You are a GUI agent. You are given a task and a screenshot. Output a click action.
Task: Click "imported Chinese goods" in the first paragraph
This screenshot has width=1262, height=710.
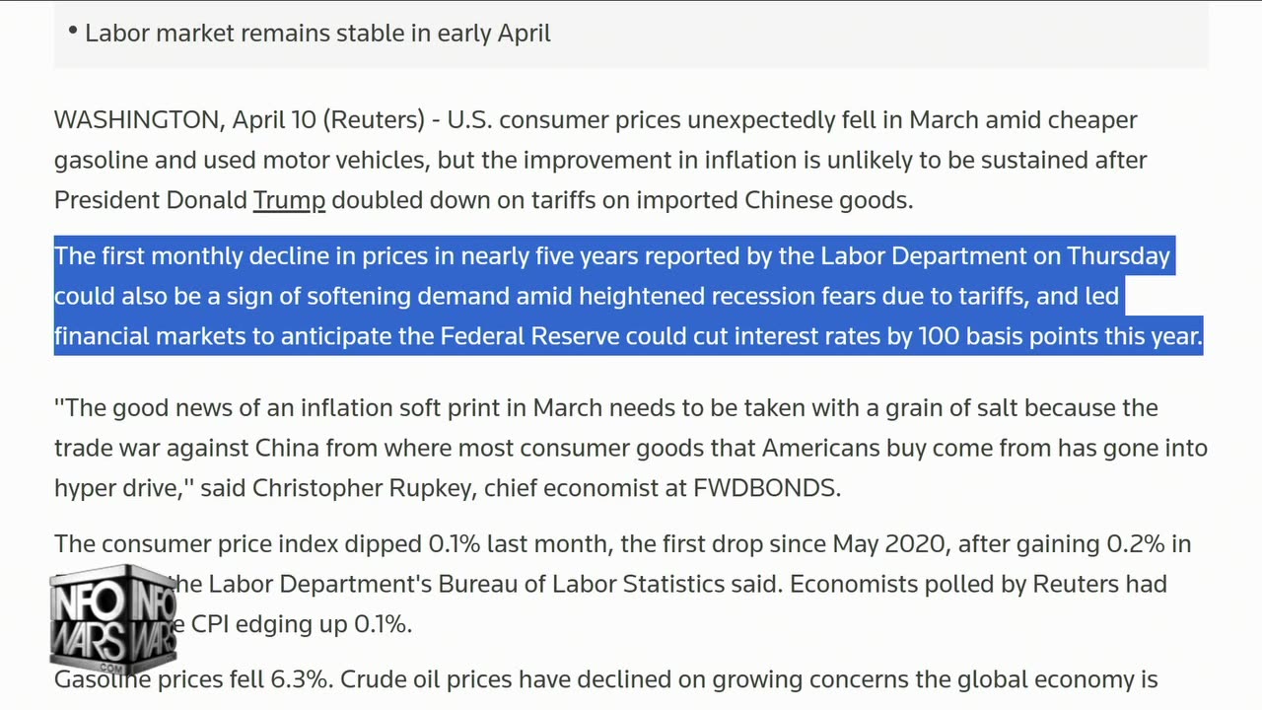(773, 200)
